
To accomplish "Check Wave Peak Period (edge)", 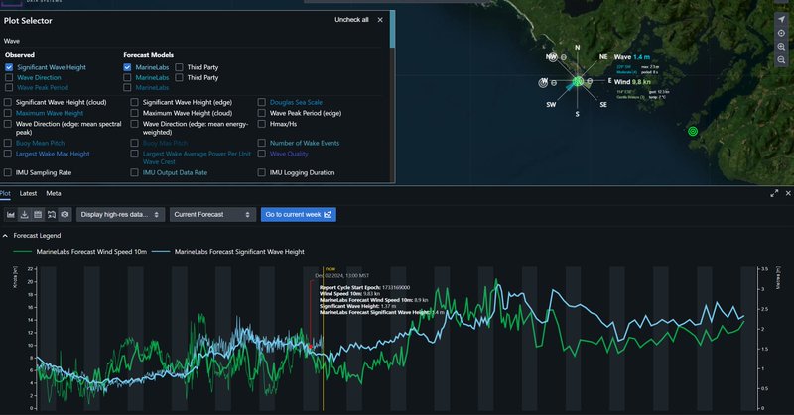I will click(261, 113).
